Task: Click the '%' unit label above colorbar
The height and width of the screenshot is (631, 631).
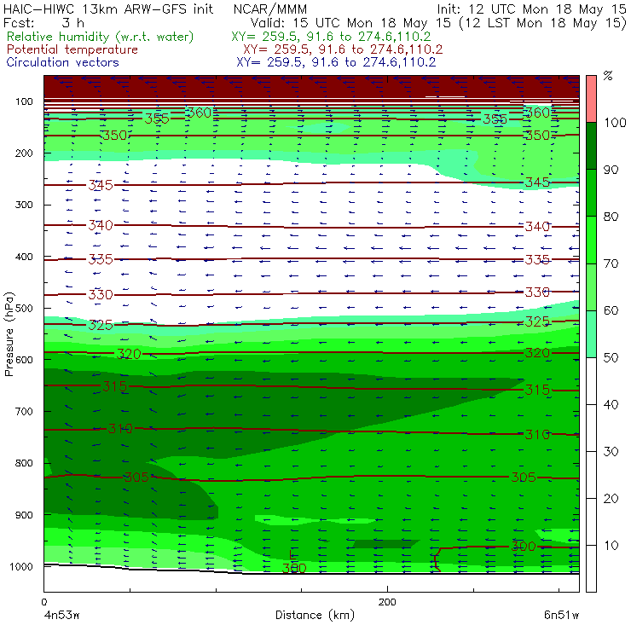Action: pyautogui.click(x=608, y=76)
